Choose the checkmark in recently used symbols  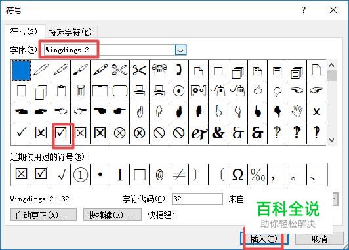[x=61, y=175]
